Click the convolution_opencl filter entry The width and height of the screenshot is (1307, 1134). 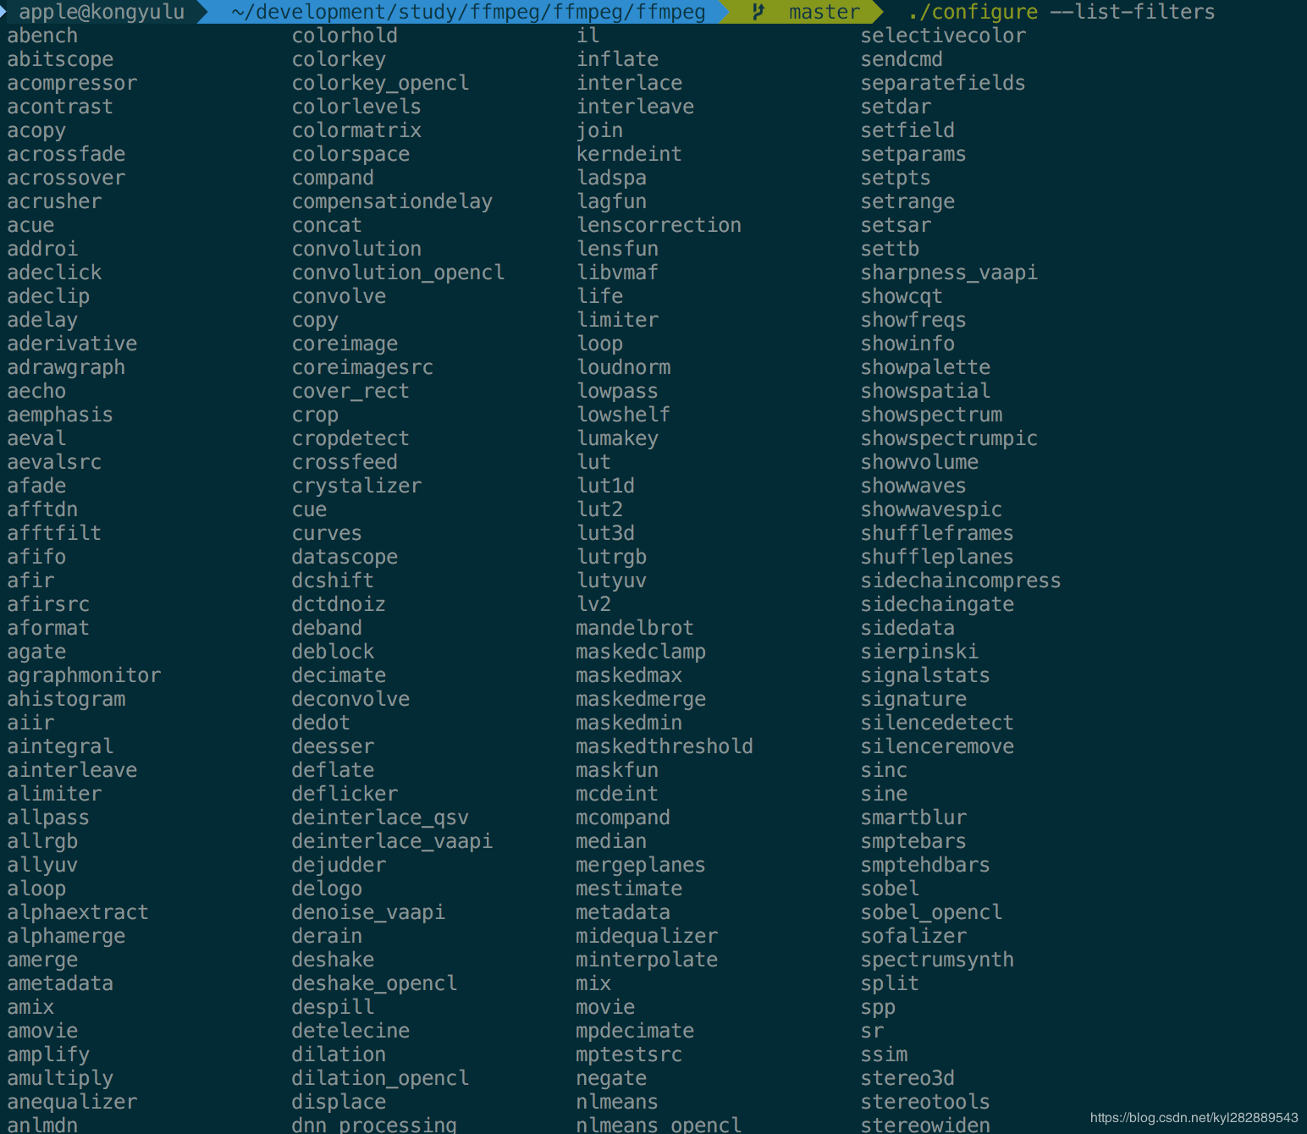click(x=398, y=272)
